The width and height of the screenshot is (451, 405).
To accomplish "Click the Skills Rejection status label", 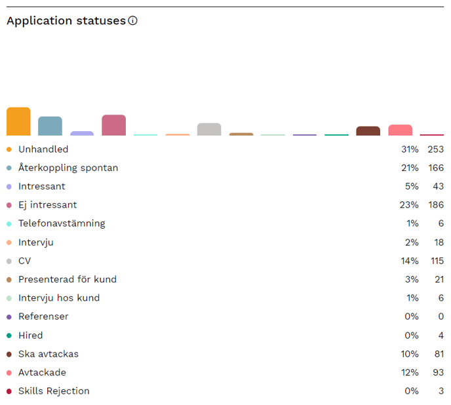I will (x=54, y=391).
